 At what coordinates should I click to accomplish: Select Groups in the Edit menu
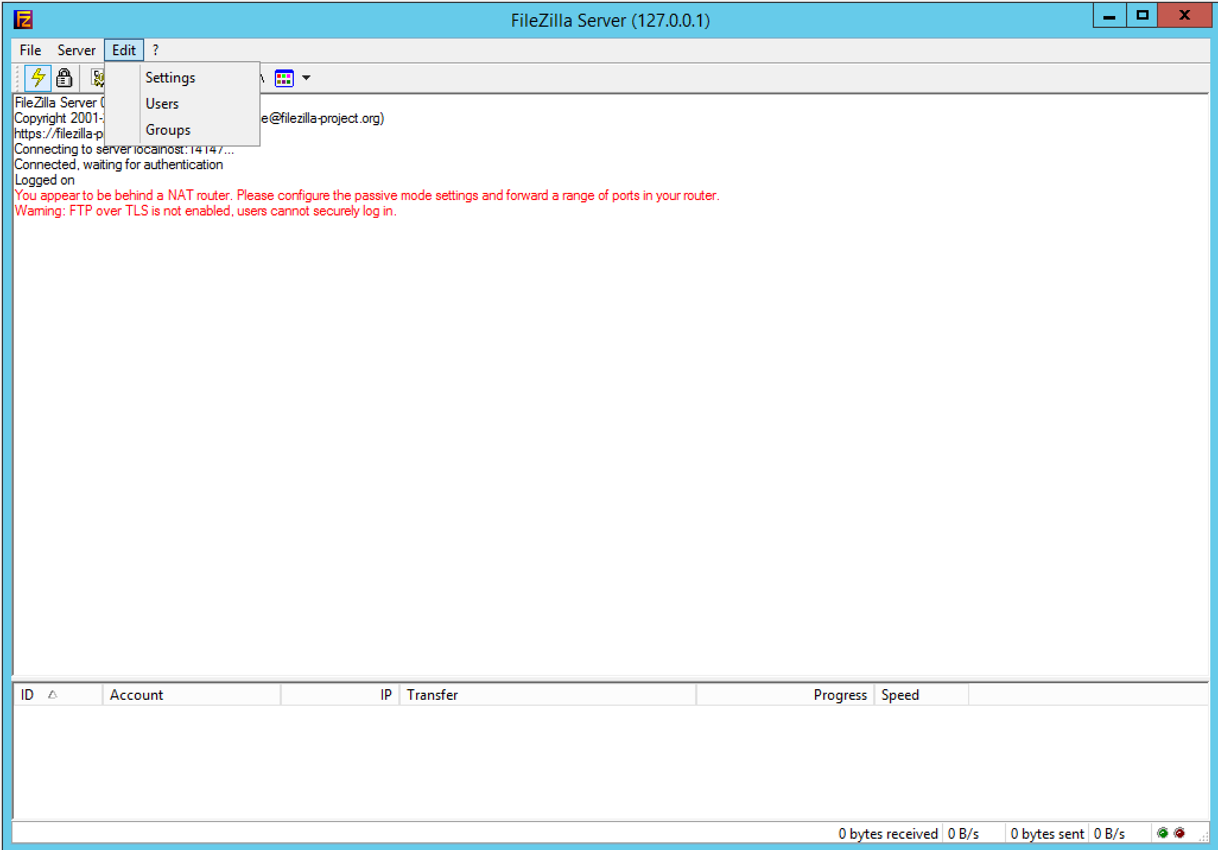point(168,130)
